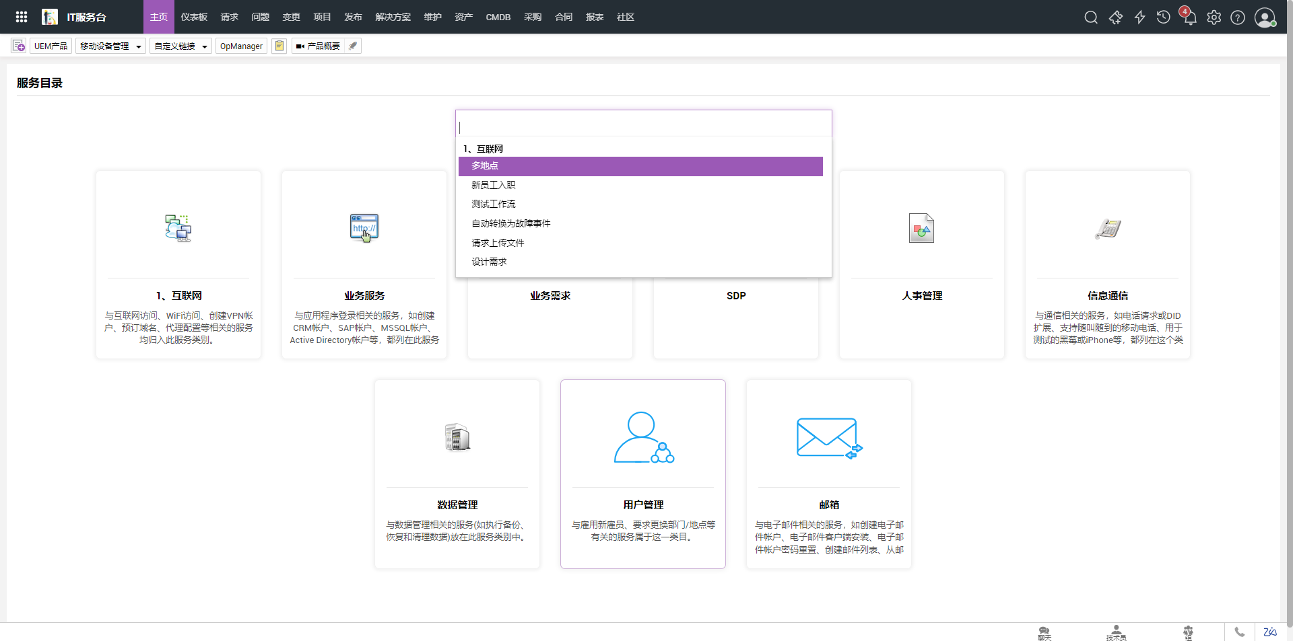Open the 用户管理 service category card
The height and width of the screenshot is (641, 1293).
pyautogui.click(x=642, y=474)
